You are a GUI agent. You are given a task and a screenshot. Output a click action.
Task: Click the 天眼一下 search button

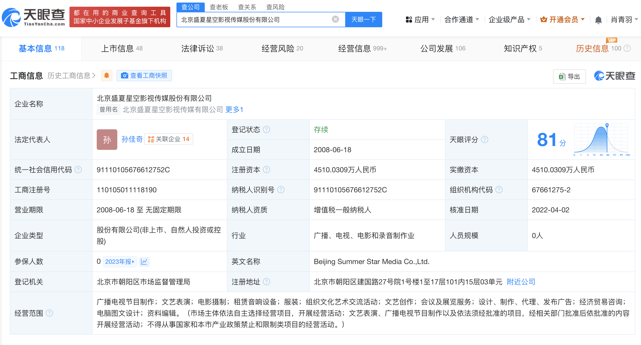[364, 20]
